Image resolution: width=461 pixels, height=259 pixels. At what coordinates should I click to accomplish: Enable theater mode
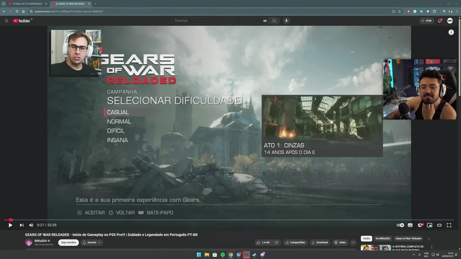tap(439, 225)
